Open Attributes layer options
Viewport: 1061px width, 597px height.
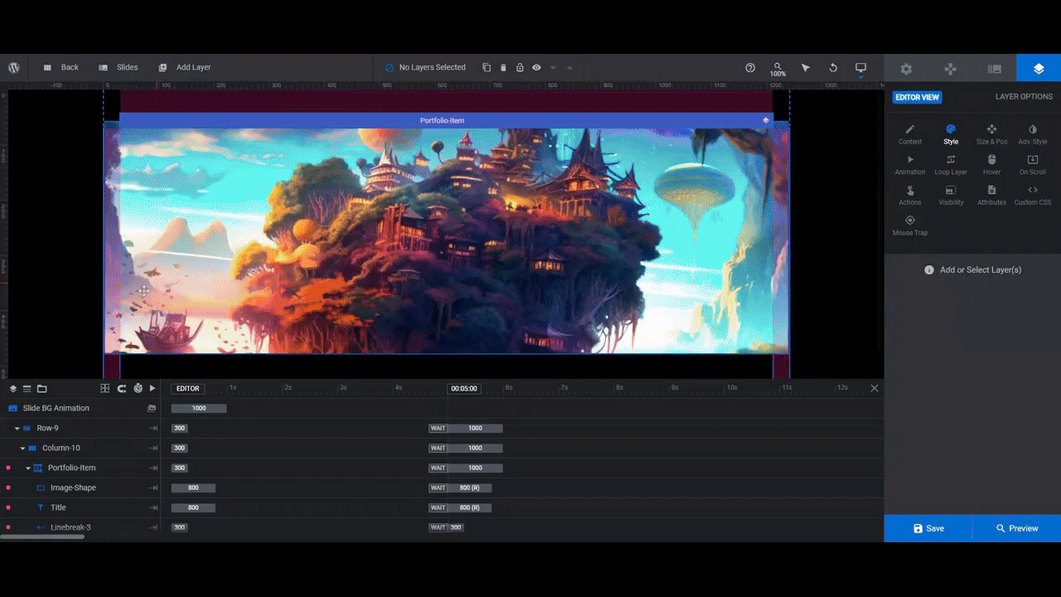(991, 196)
